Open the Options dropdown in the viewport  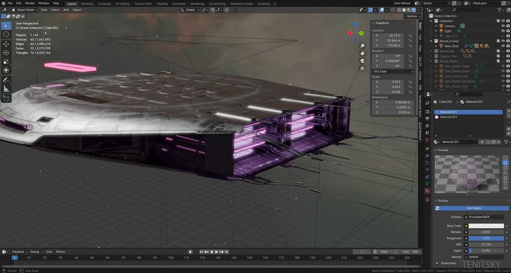[413, 16]
